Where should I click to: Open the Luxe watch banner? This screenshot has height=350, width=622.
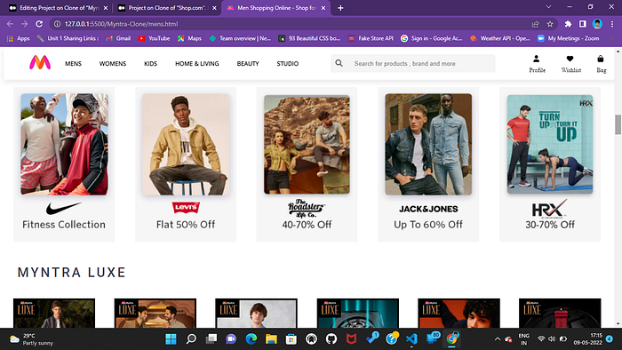point(358,314)
